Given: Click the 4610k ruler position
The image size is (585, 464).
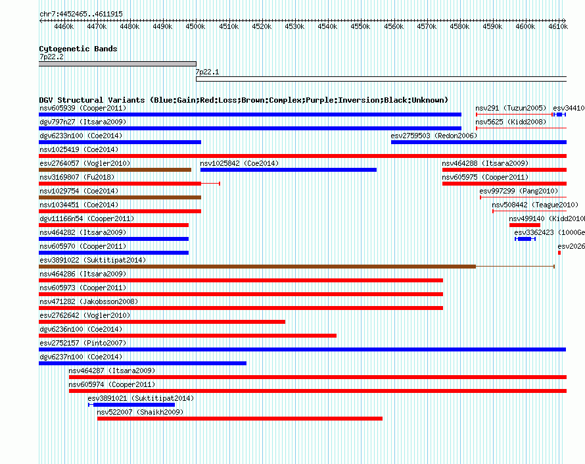Looking at the screenshot, I should click(558, 26).
